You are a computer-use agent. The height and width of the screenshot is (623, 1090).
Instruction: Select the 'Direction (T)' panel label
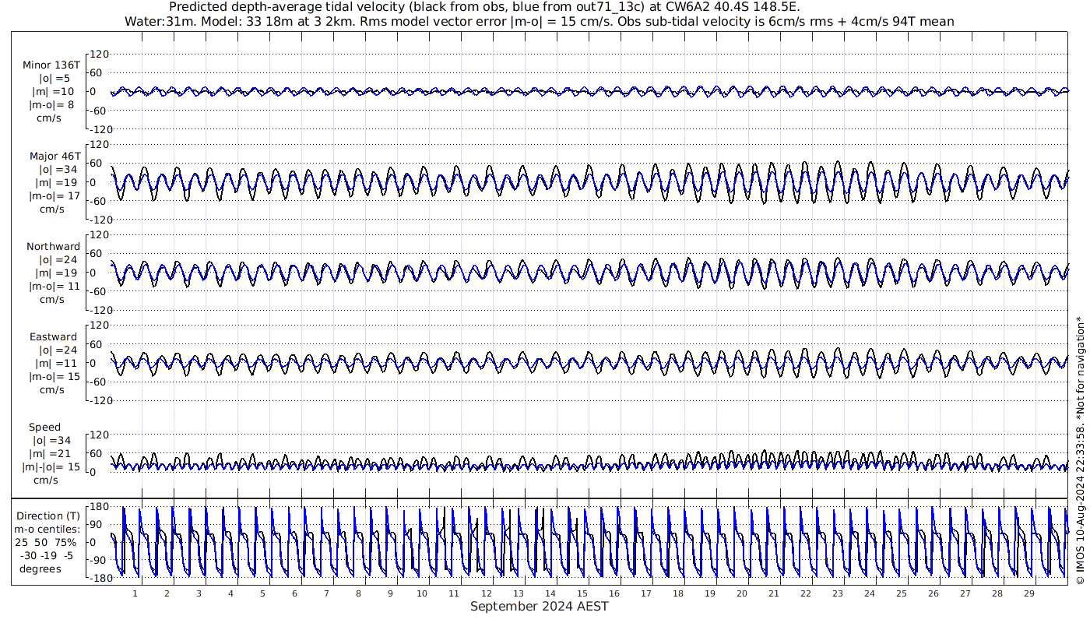pos(47,516)
